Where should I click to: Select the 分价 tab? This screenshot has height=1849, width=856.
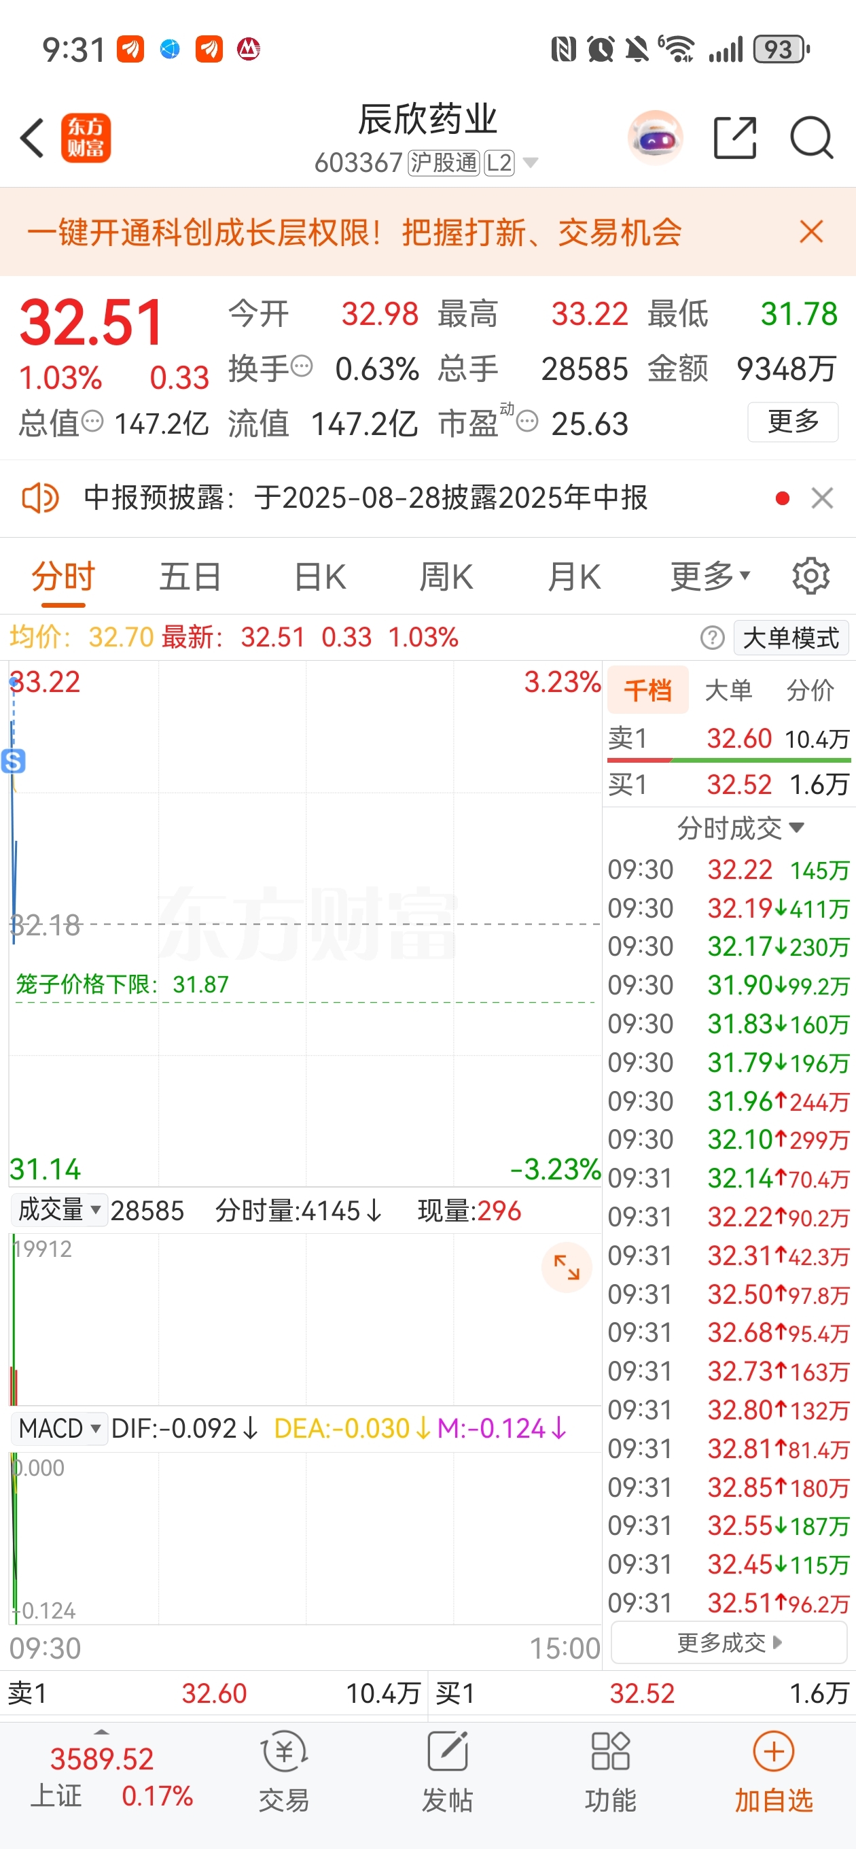coord(810,690)
